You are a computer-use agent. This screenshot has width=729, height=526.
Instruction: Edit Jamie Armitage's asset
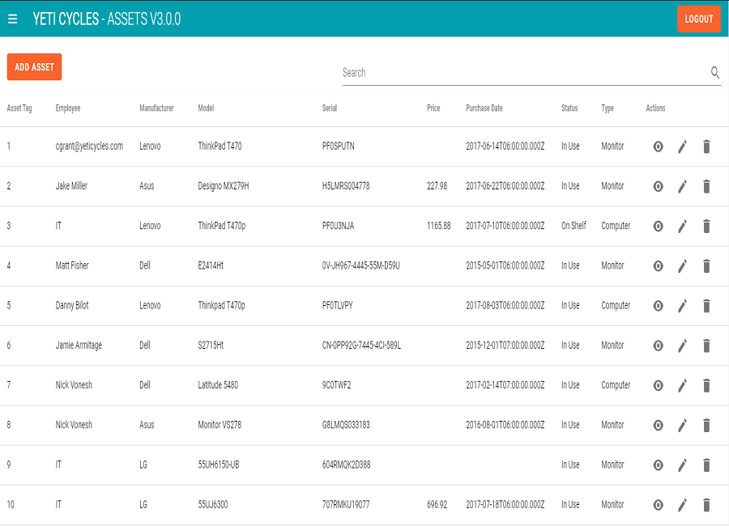point(682,346)
